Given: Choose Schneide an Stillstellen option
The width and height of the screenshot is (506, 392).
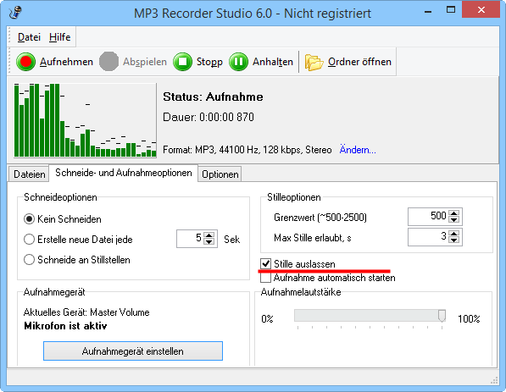Looking at the screenshot, I should tap(29, 260).
